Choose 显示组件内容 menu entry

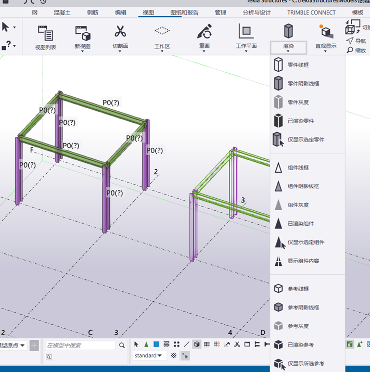pyautogui.click(x=308, y=261)
